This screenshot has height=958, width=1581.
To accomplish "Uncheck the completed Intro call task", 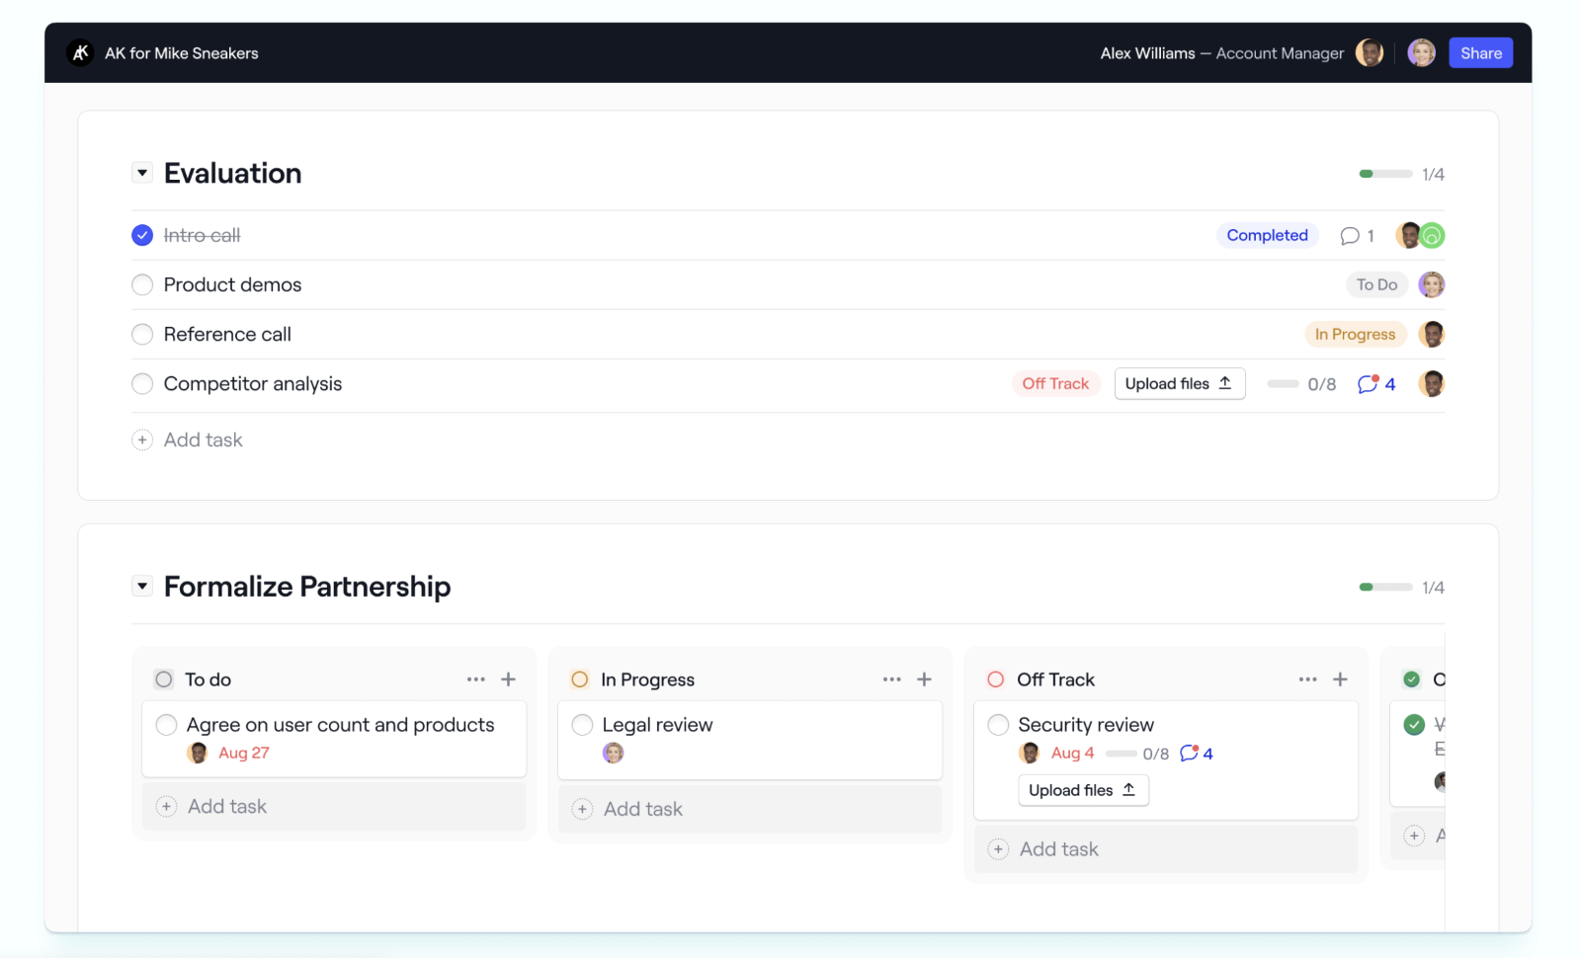I will coord(142,235).
